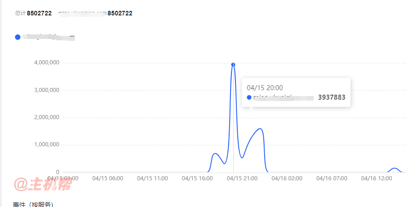Click the small bump near 04/16 12:00
The height and width of the screenshot is (207, 406).
[394, 168]
